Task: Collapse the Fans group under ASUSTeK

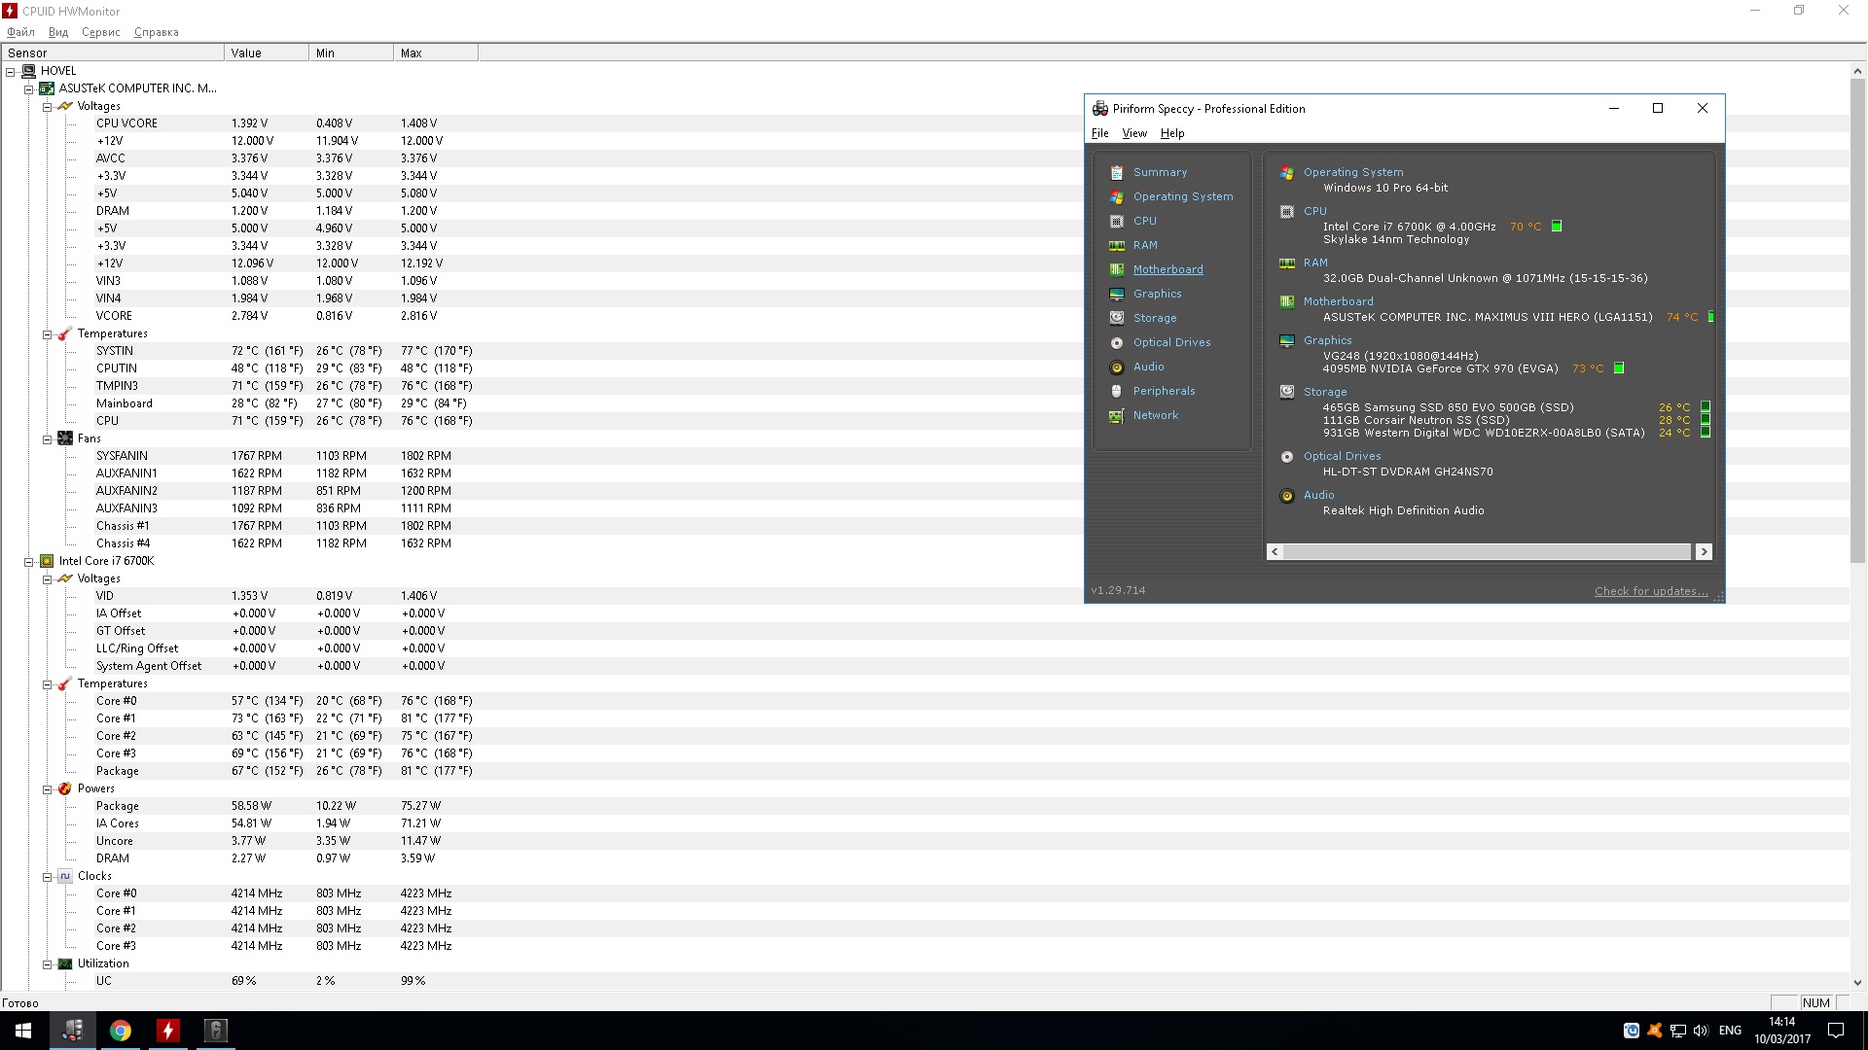Action: coord(47,438)
